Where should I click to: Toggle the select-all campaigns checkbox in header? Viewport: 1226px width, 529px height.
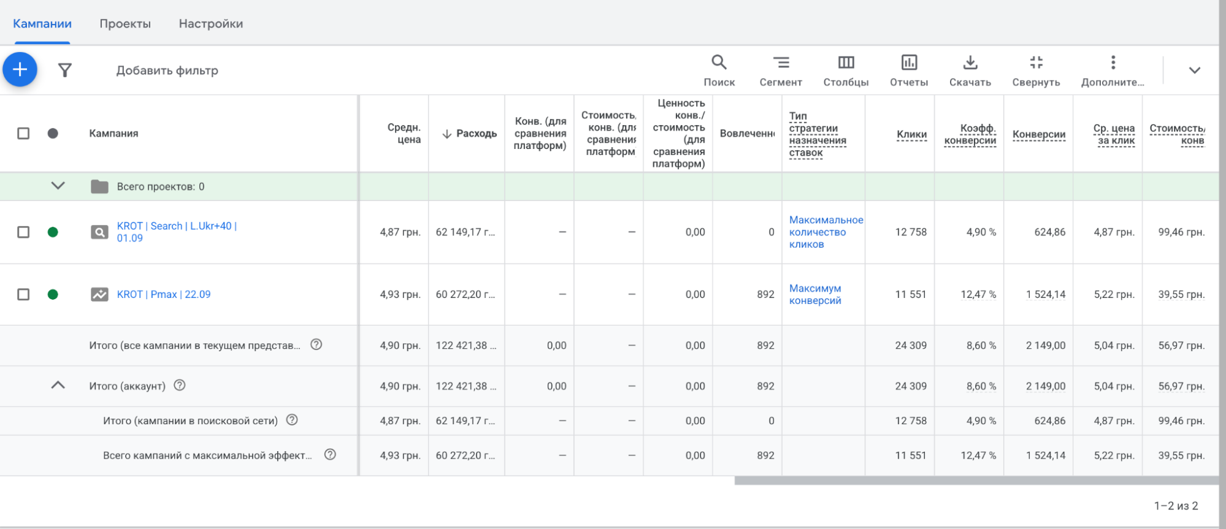pos(23,134)
